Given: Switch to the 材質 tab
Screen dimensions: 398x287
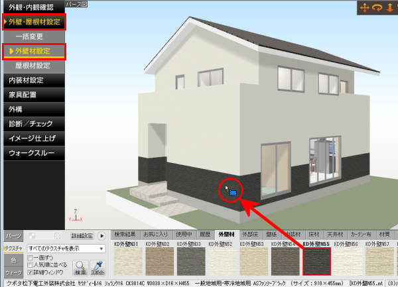Looking at the screenshot, I should pos(384,235).
